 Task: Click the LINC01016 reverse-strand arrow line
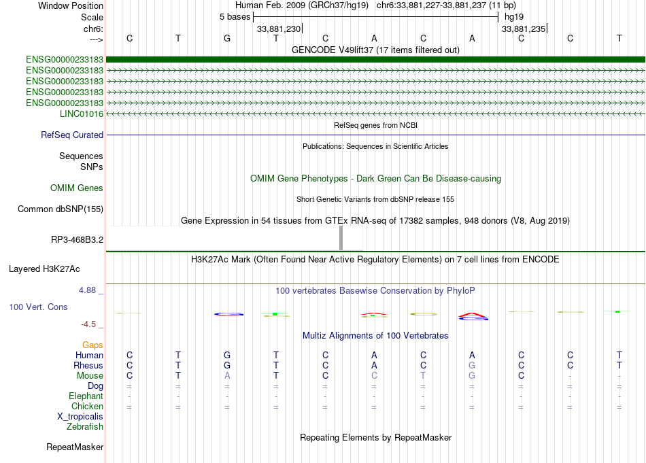(375, 114)
